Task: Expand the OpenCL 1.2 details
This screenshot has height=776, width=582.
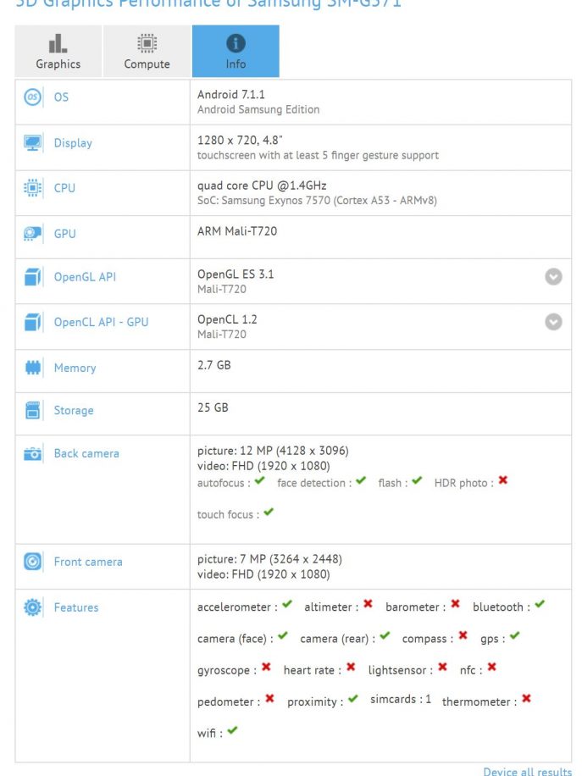Action: 553,322
